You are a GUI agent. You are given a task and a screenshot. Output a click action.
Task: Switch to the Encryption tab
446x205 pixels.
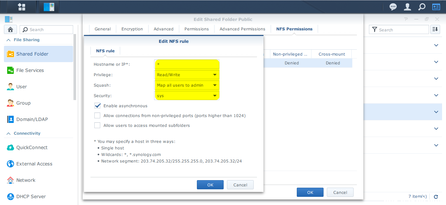click(132, 29)
